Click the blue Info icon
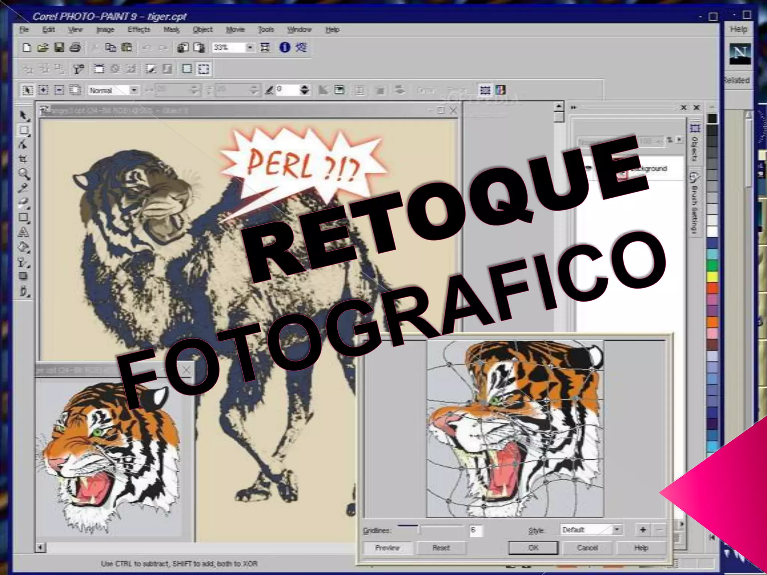This screenshot has width=767, height=575. 285,47
